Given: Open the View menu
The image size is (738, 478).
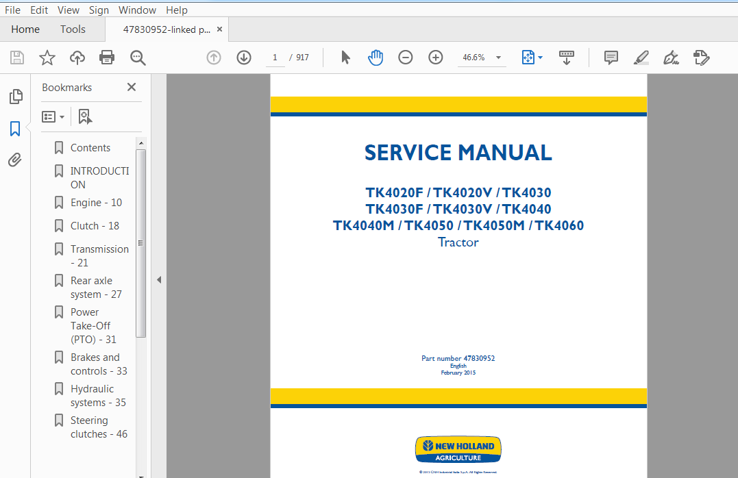Looking at the screenshot, I should [69, 10].
